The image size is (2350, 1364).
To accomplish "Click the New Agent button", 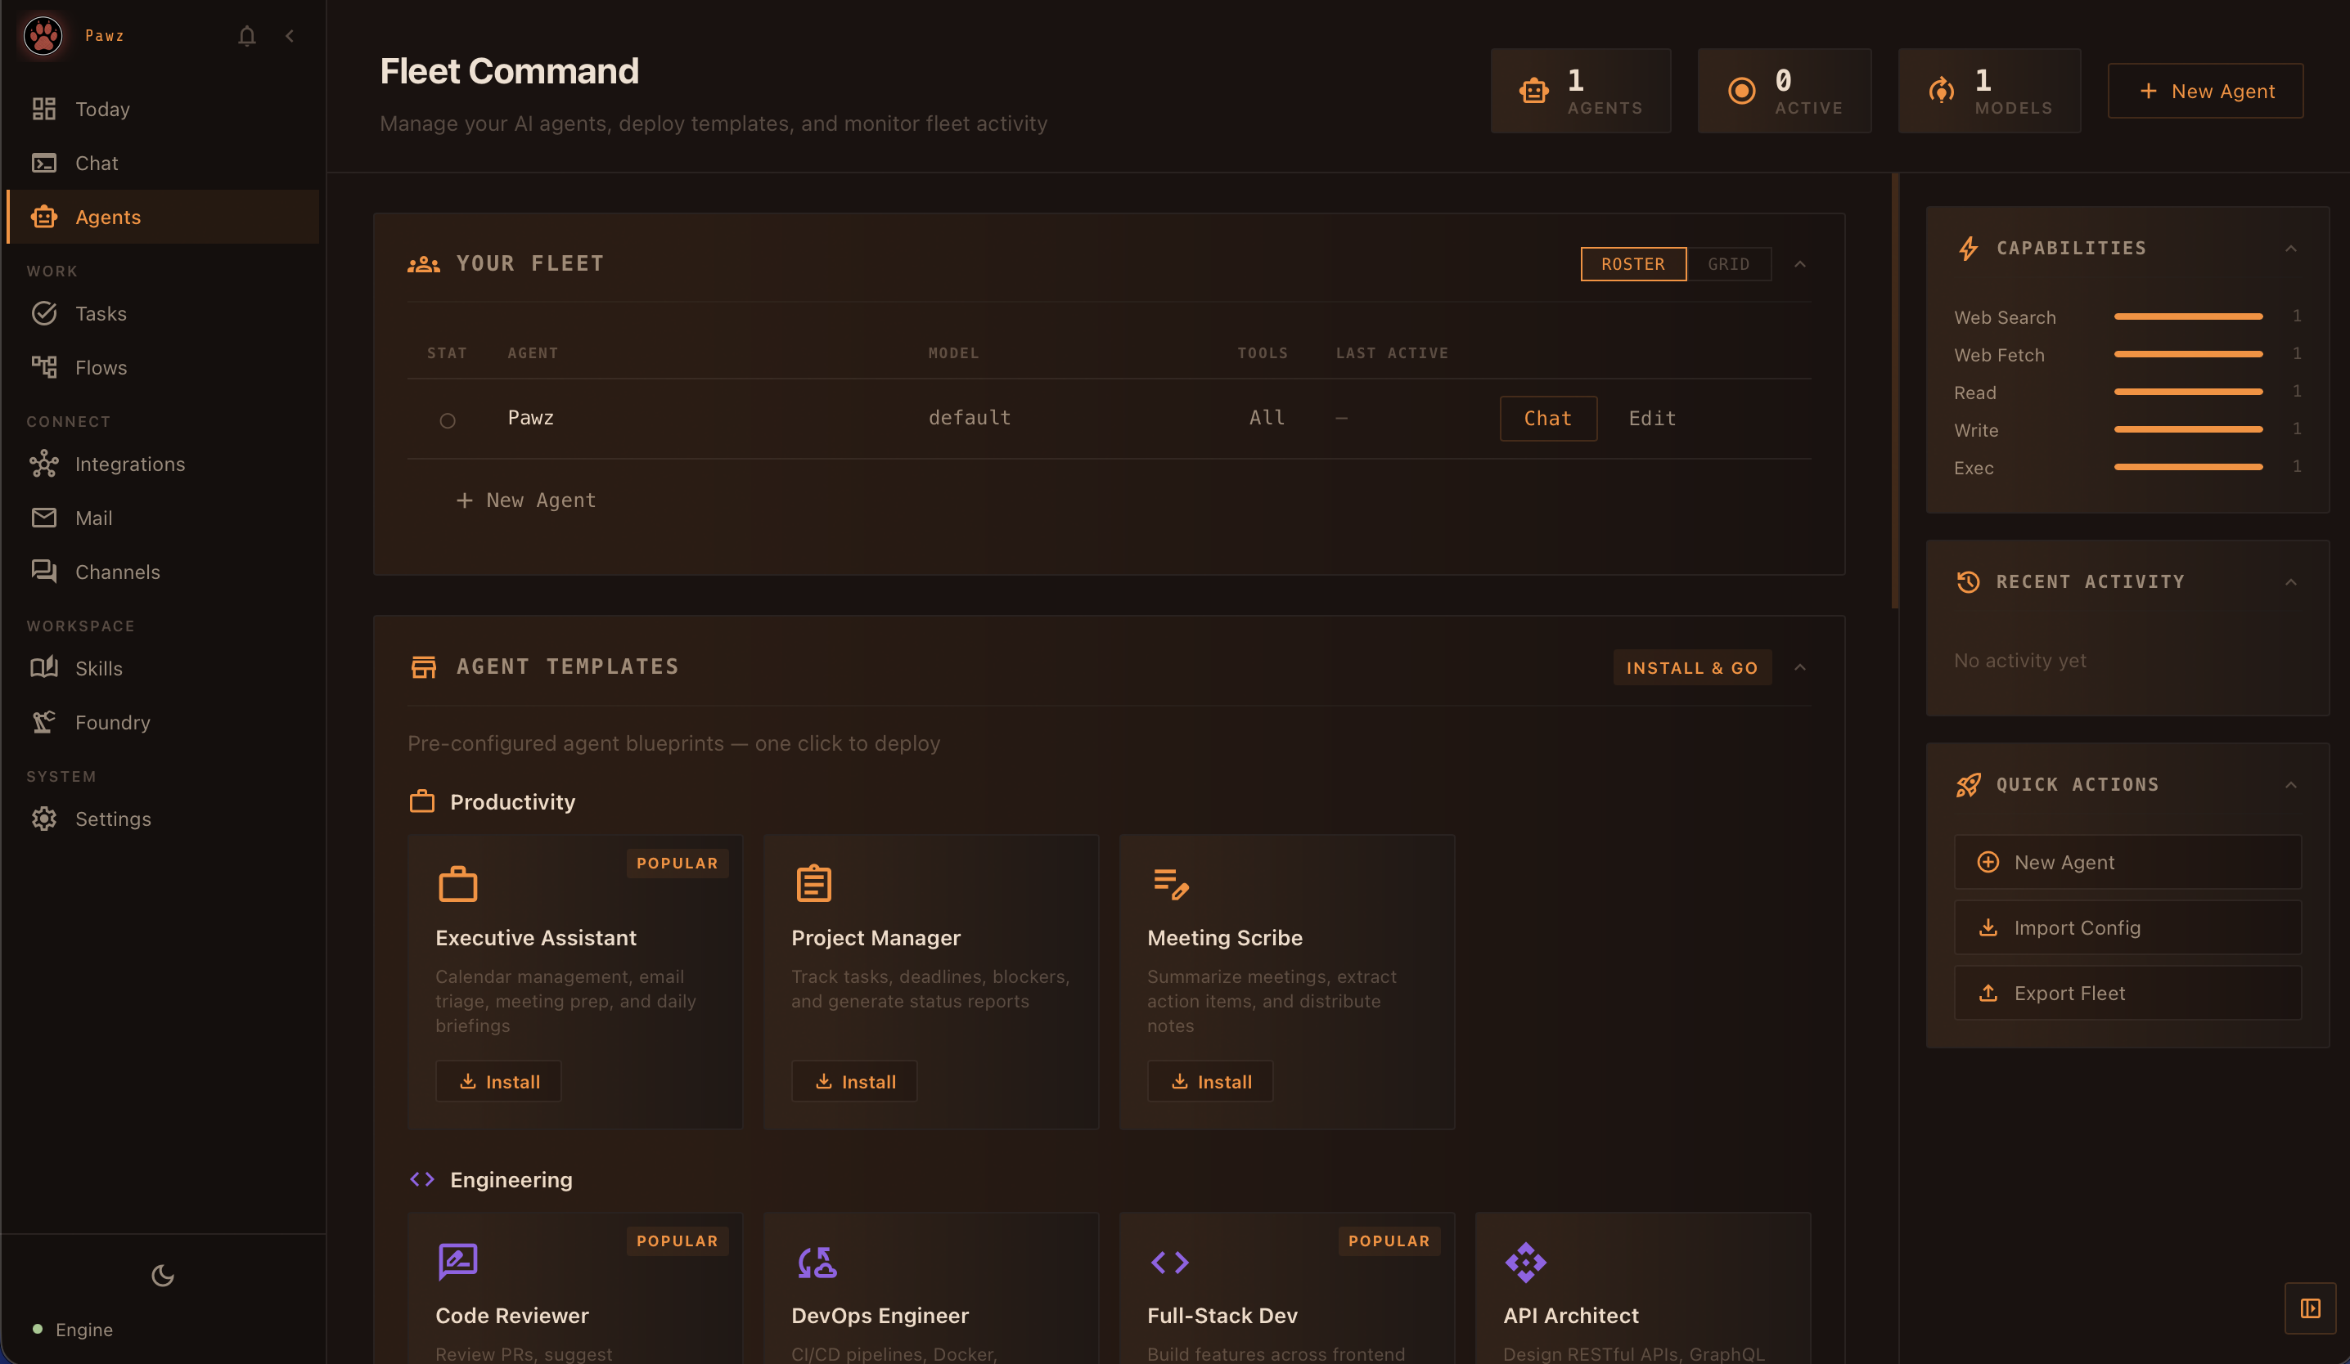I will pyautogui.click(x=2205, y=91).
